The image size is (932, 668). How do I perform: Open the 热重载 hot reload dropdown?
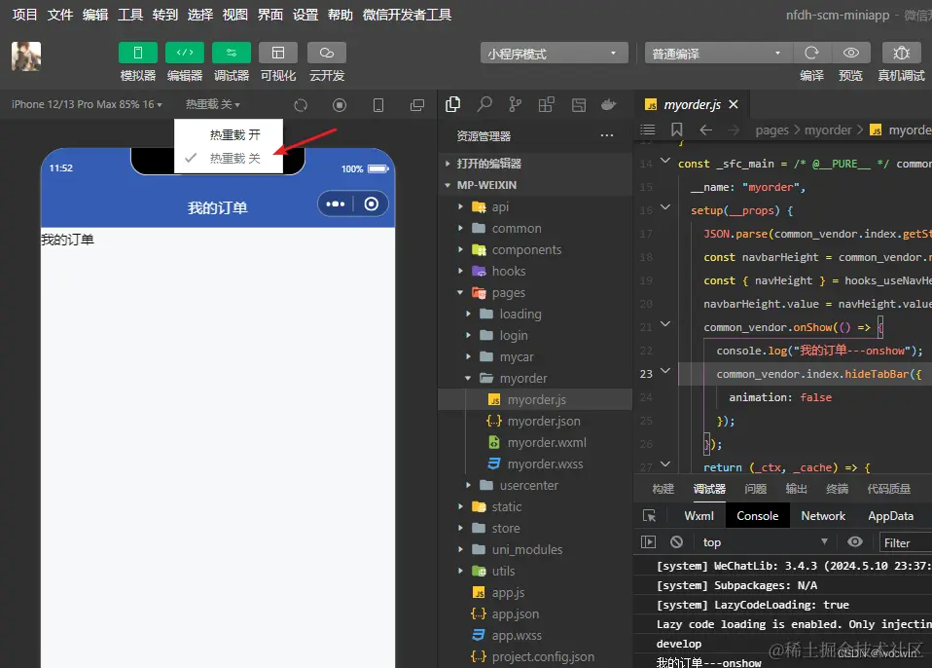click(x=213, y=105)
